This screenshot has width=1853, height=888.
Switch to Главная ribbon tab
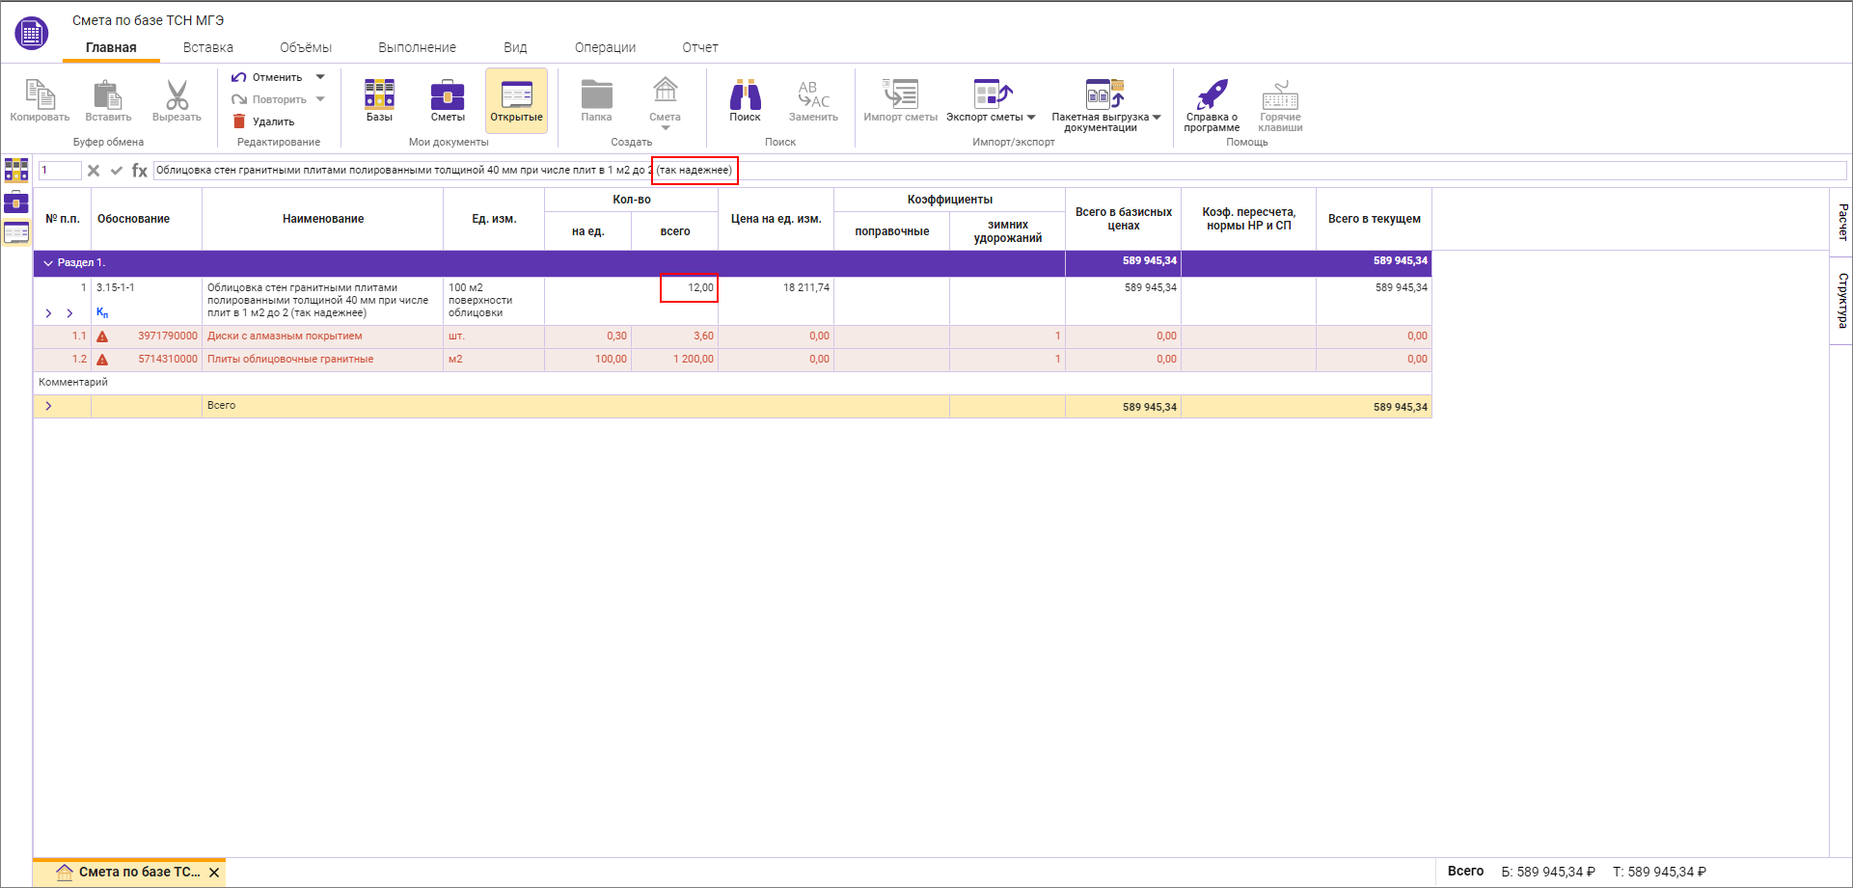point(111,47)
